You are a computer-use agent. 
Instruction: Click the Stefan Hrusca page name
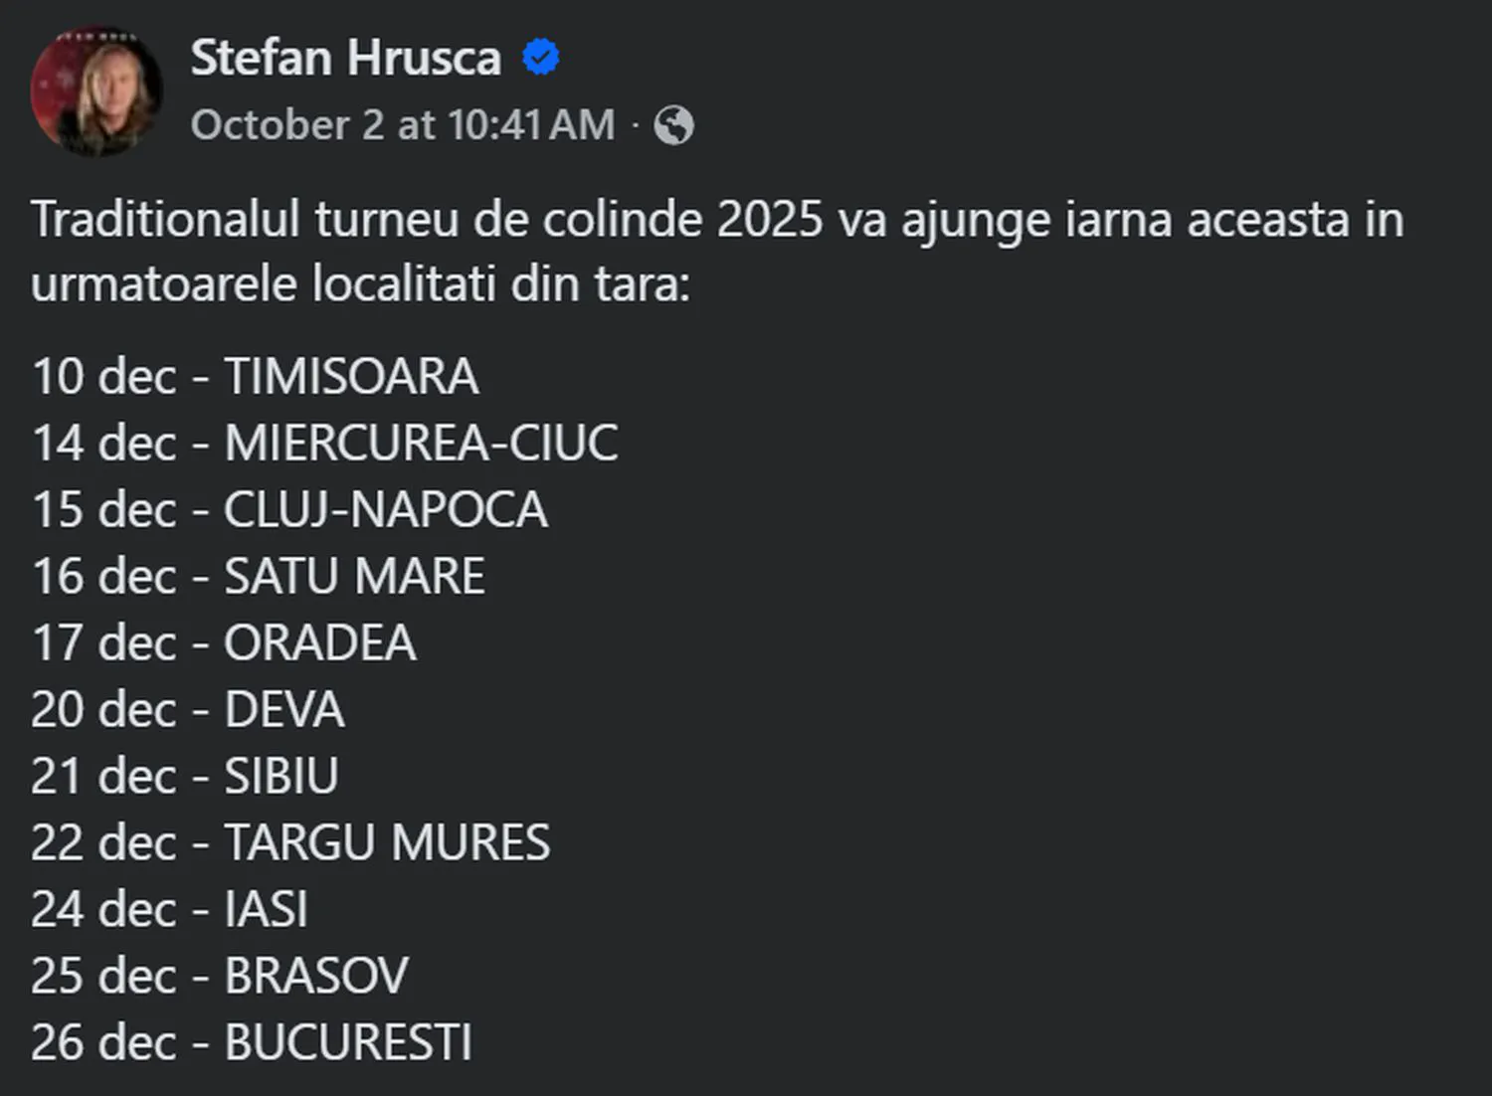pos(345,58)
